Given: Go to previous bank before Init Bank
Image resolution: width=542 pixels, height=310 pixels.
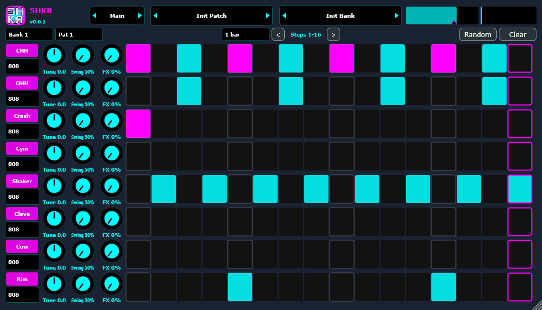Looking at the screenshot, I should [x=284, y=15].
